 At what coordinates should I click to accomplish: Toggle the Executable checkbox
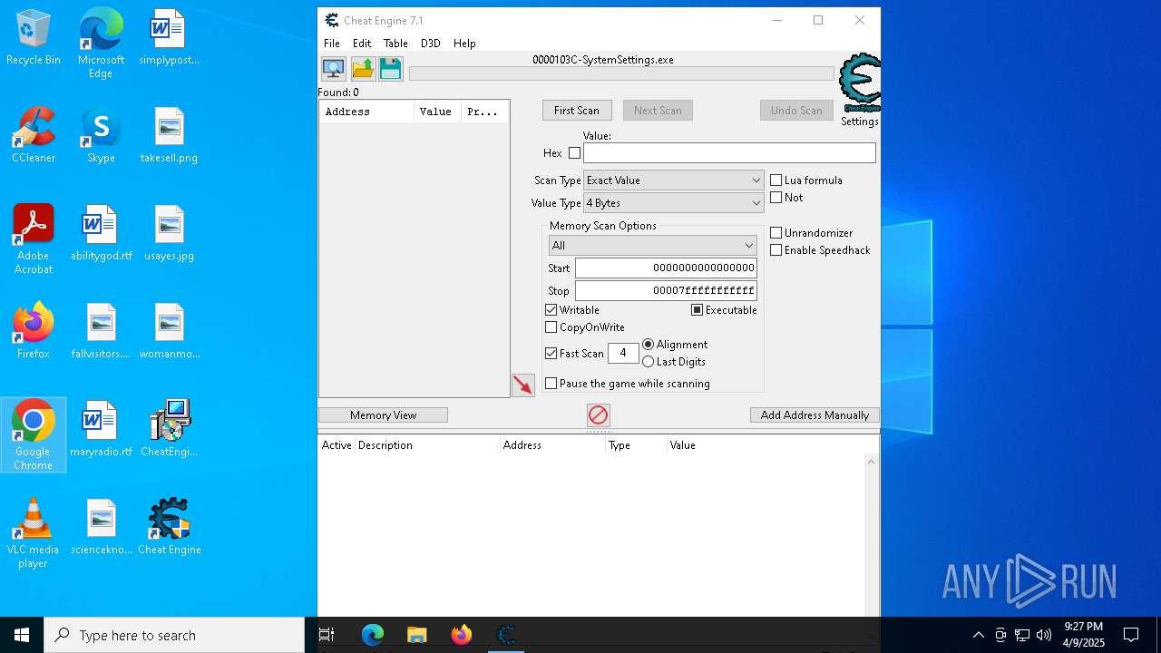pos(697,310)
